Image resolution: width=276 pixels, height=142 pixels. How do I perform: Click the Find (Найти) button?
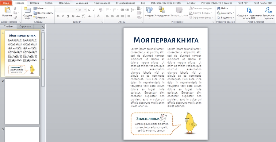click(x=224, y=8)
